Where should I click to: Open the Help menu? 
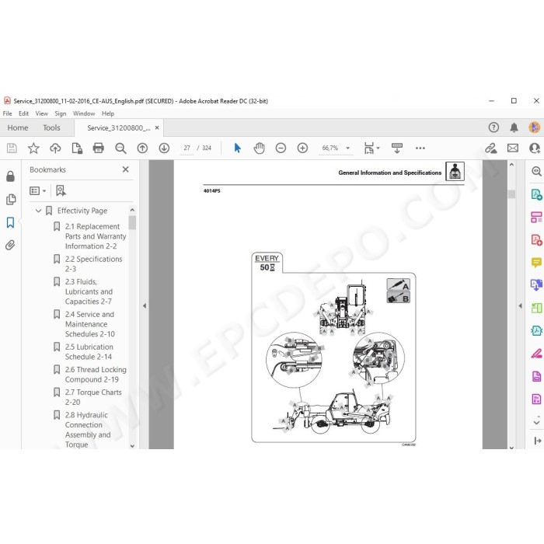[108, 113]
